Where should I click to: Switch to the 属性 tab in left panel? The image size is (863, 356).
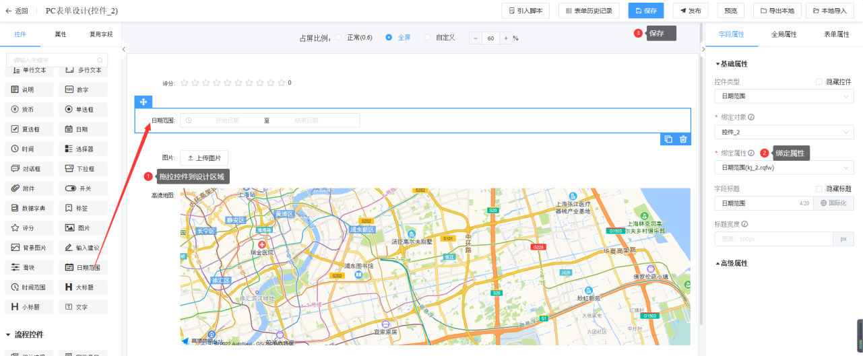(x=61, y=34)
